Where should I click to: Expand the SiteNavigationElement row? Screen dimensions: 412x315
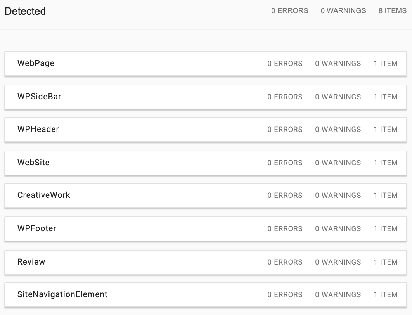tap(206, 295)
